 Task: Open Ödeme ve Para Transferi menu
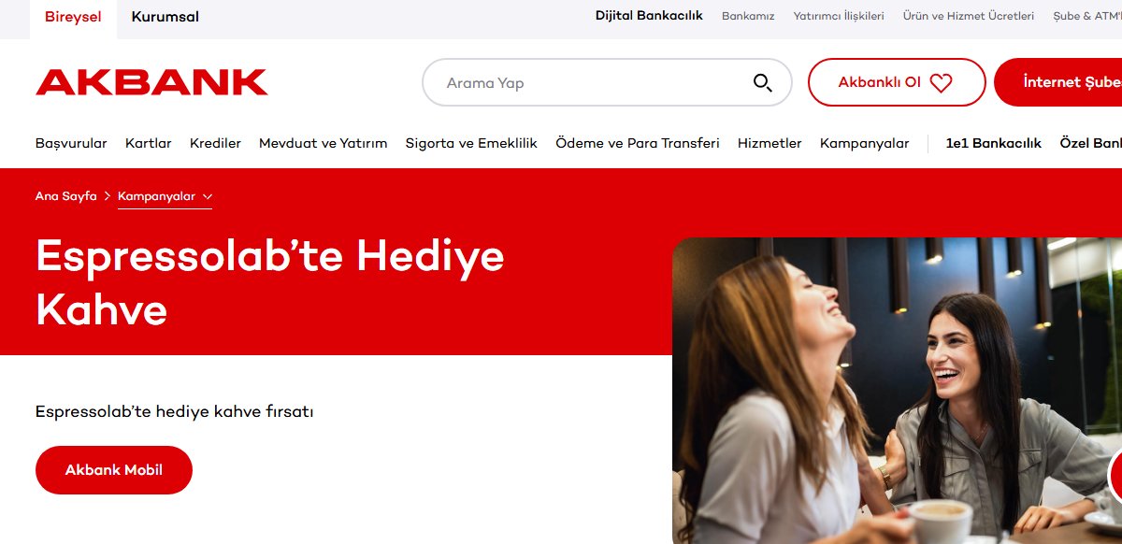click(x=638, y=143)
